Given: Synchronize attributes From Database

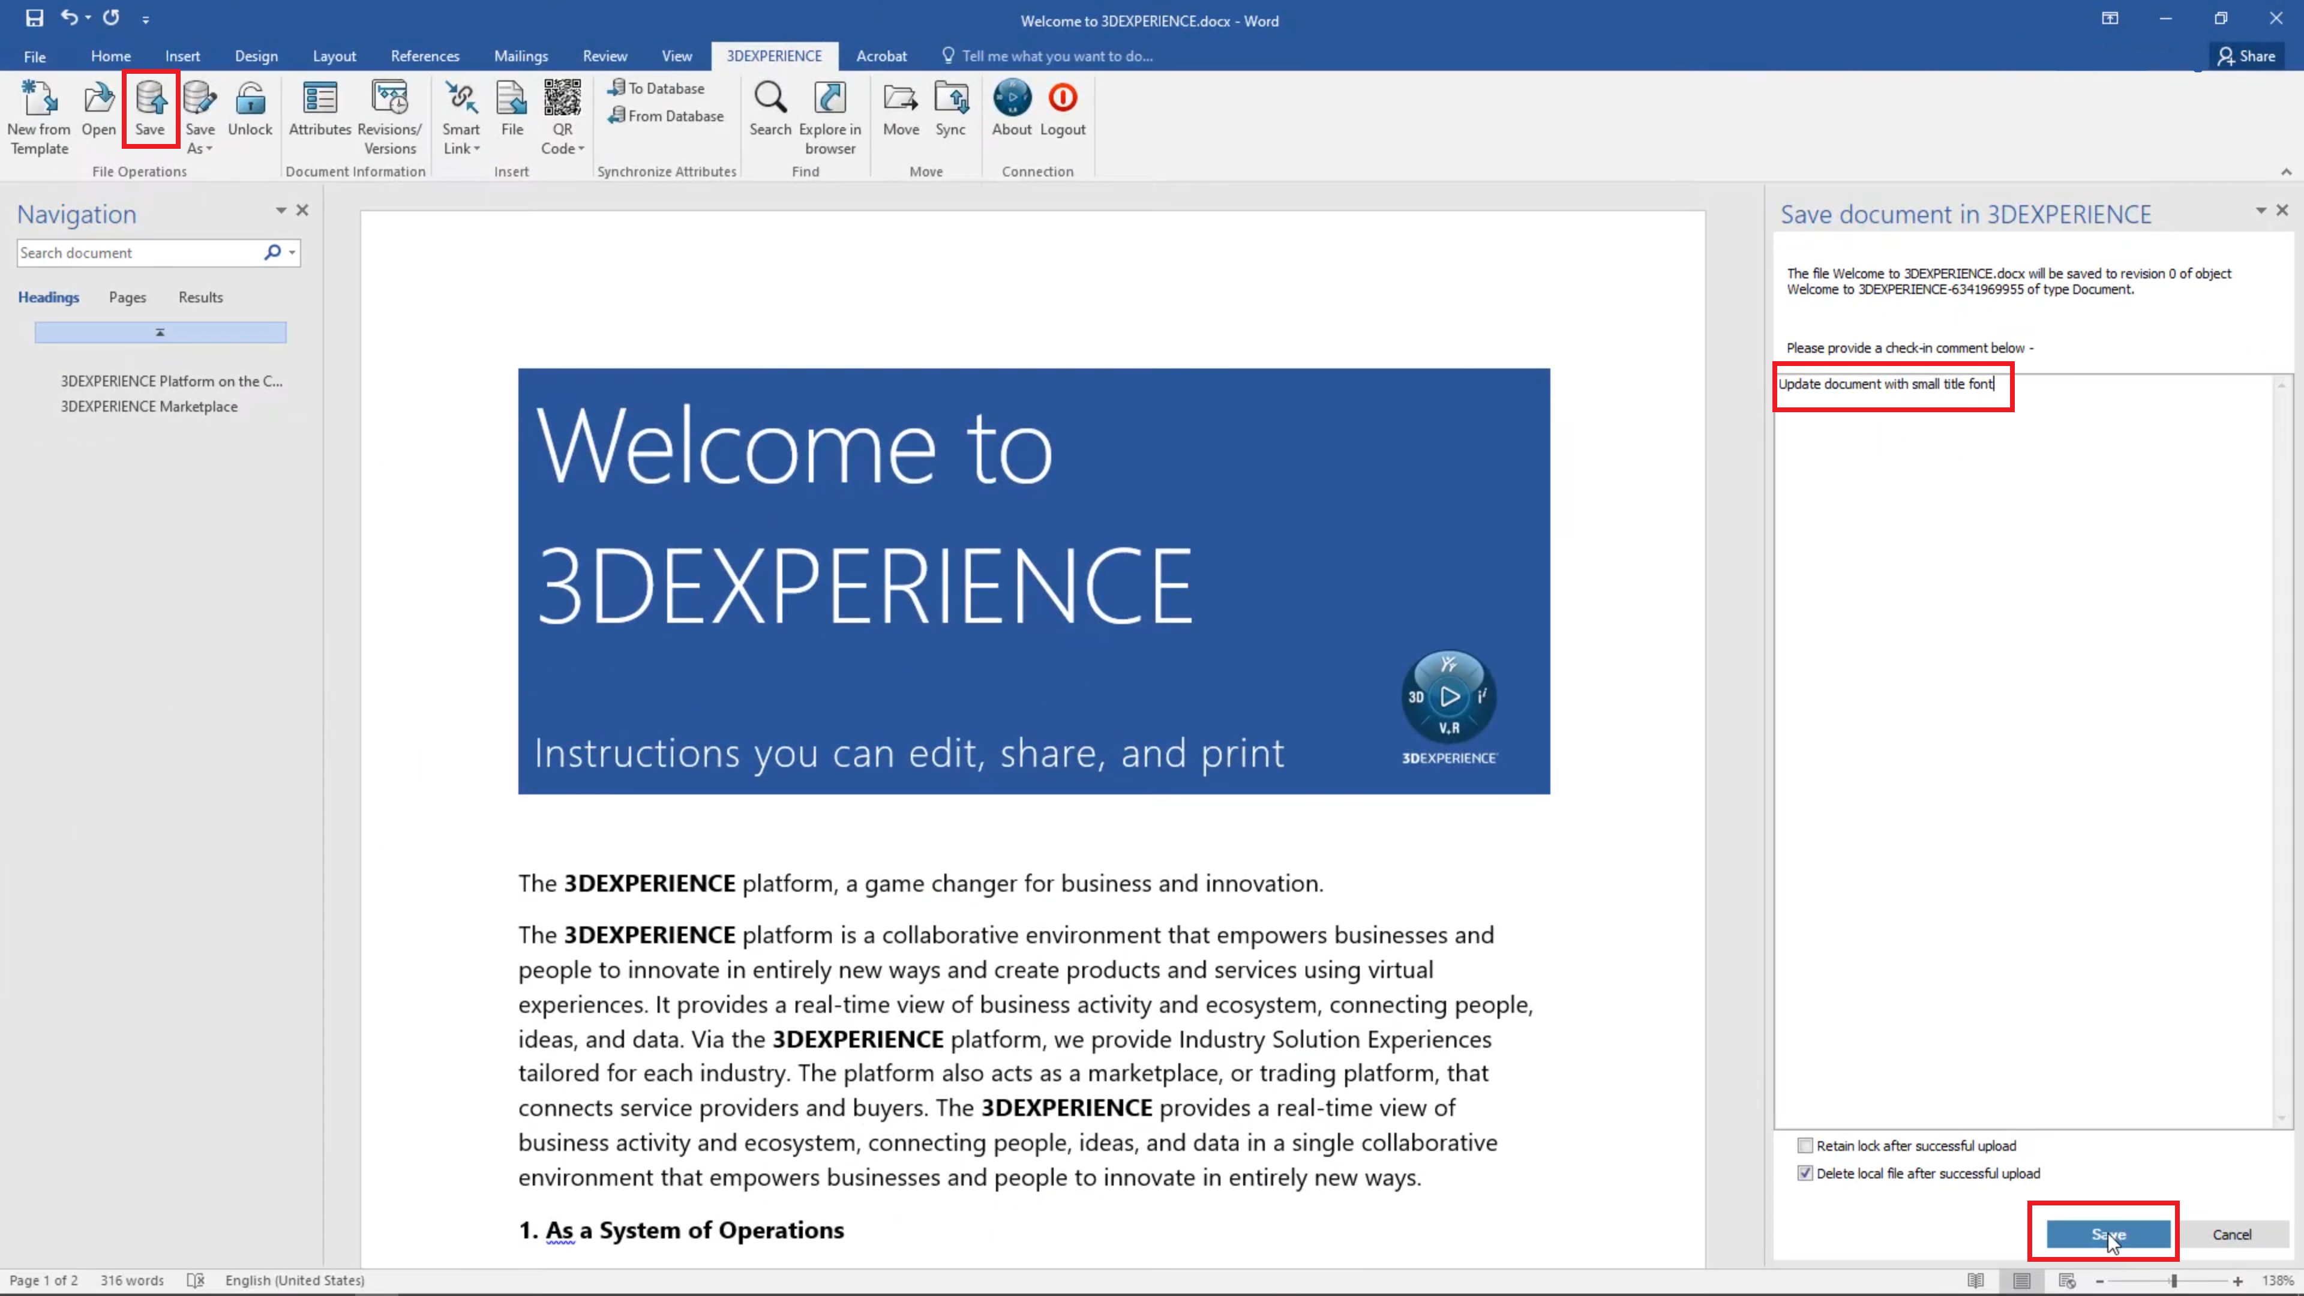Looking at the screenshot, I should [667, 116].
